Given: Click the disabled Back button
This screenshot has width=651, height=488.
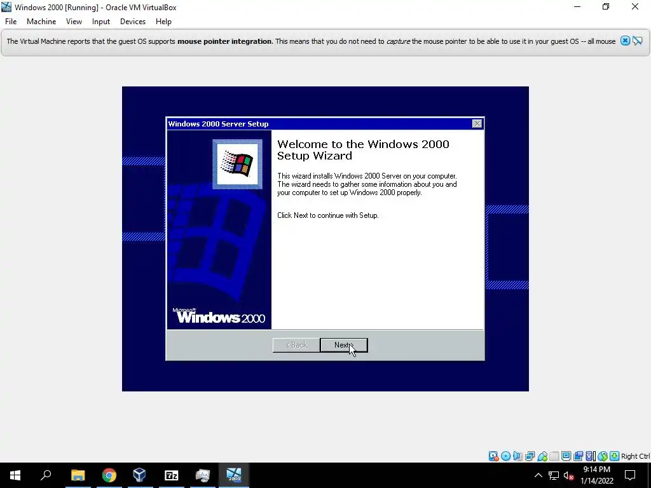Looking at the screenshot, I should [x=296, y=345].
